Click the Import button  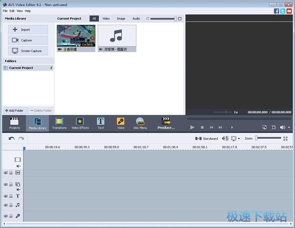tap(28, 30)
